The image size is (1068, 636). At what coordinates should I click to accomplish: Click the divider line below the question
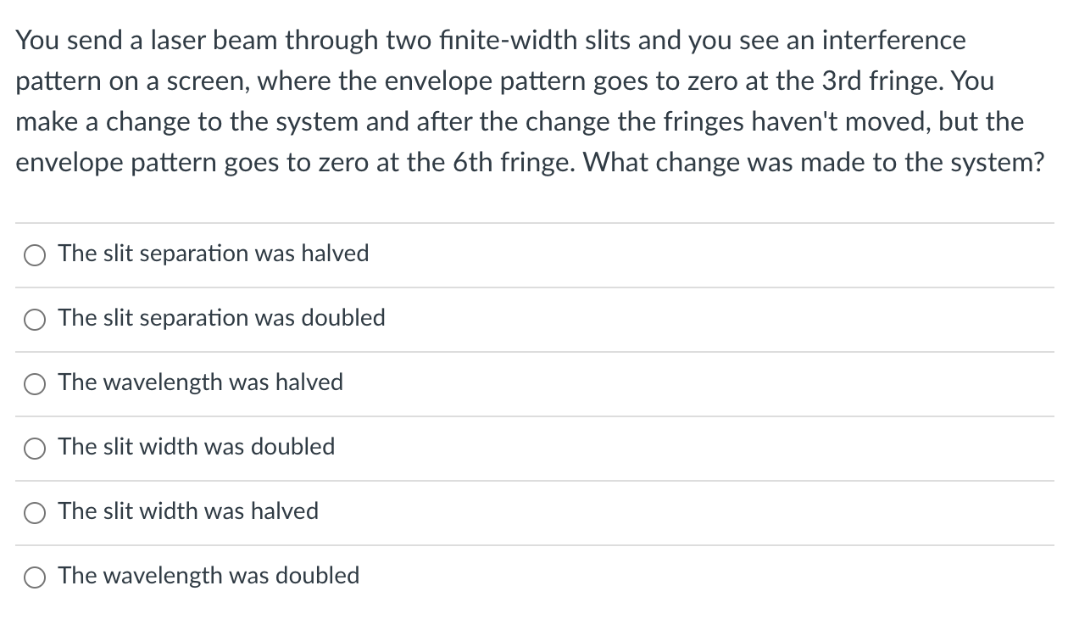(534, 222)
